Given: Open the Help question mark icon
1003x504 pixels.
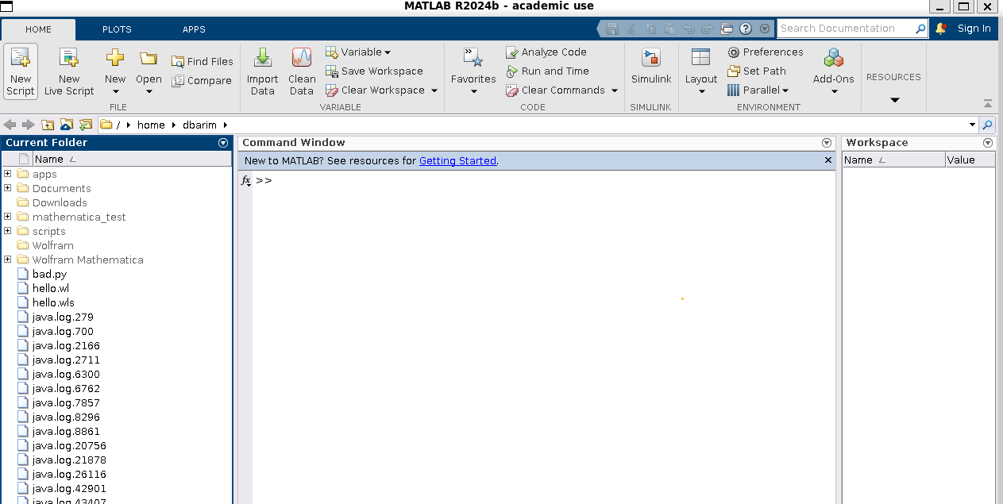Looking at the screenshot, I should tap(746, 29).
